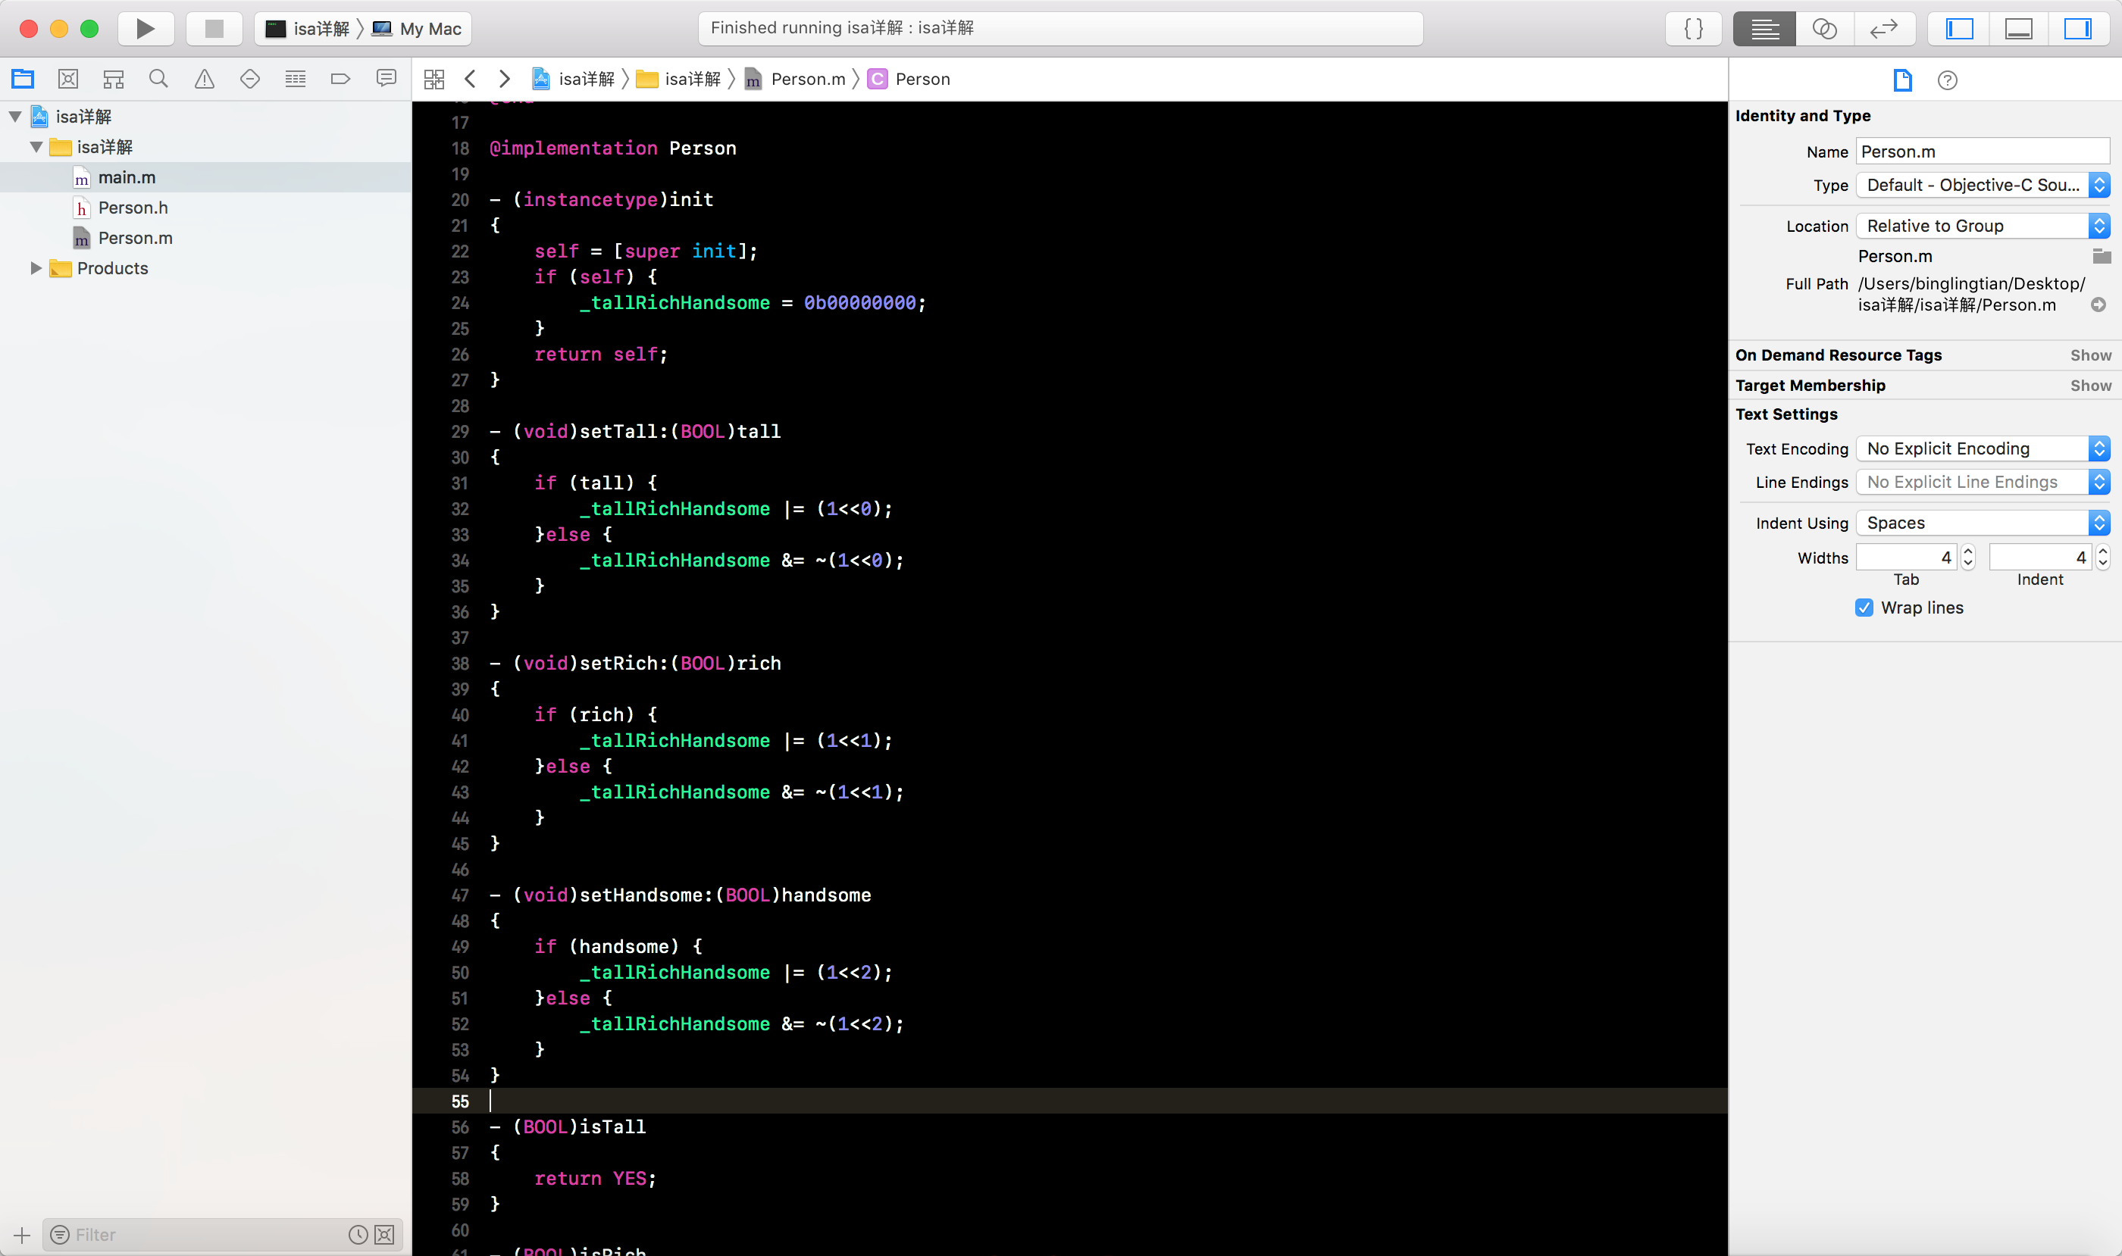Go back in editor history
2122x1256 pixels.
click(471, 79)
